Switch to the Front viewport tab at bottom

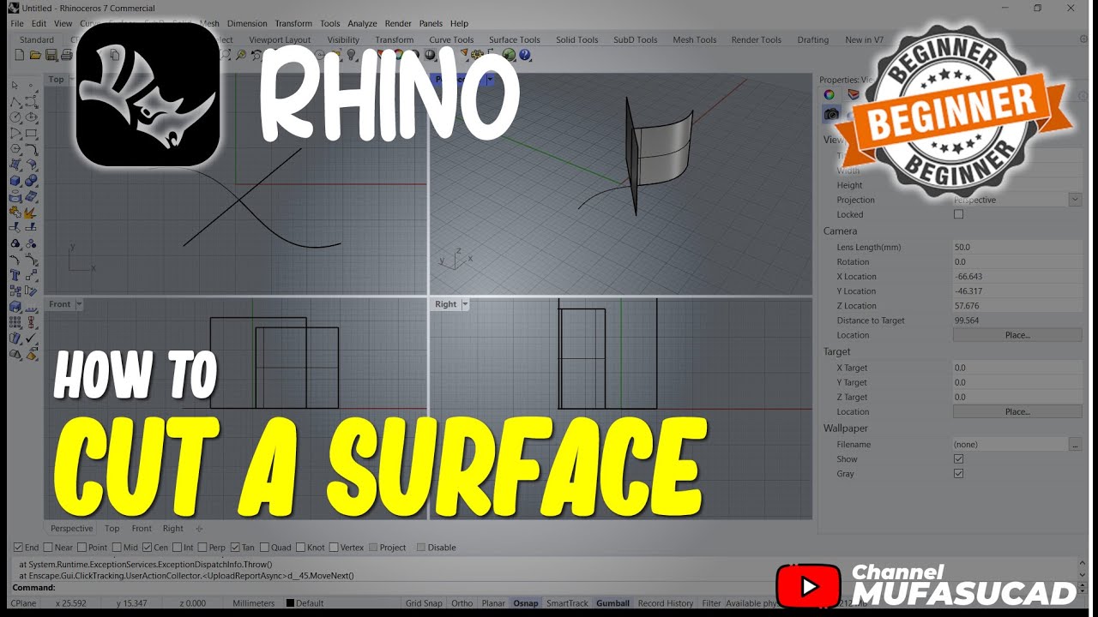[142, 529]
